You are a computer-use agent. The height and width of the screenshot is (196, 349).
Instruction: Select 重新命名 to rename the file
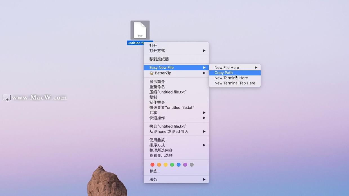pyautogui.click(x=157, y=87)
